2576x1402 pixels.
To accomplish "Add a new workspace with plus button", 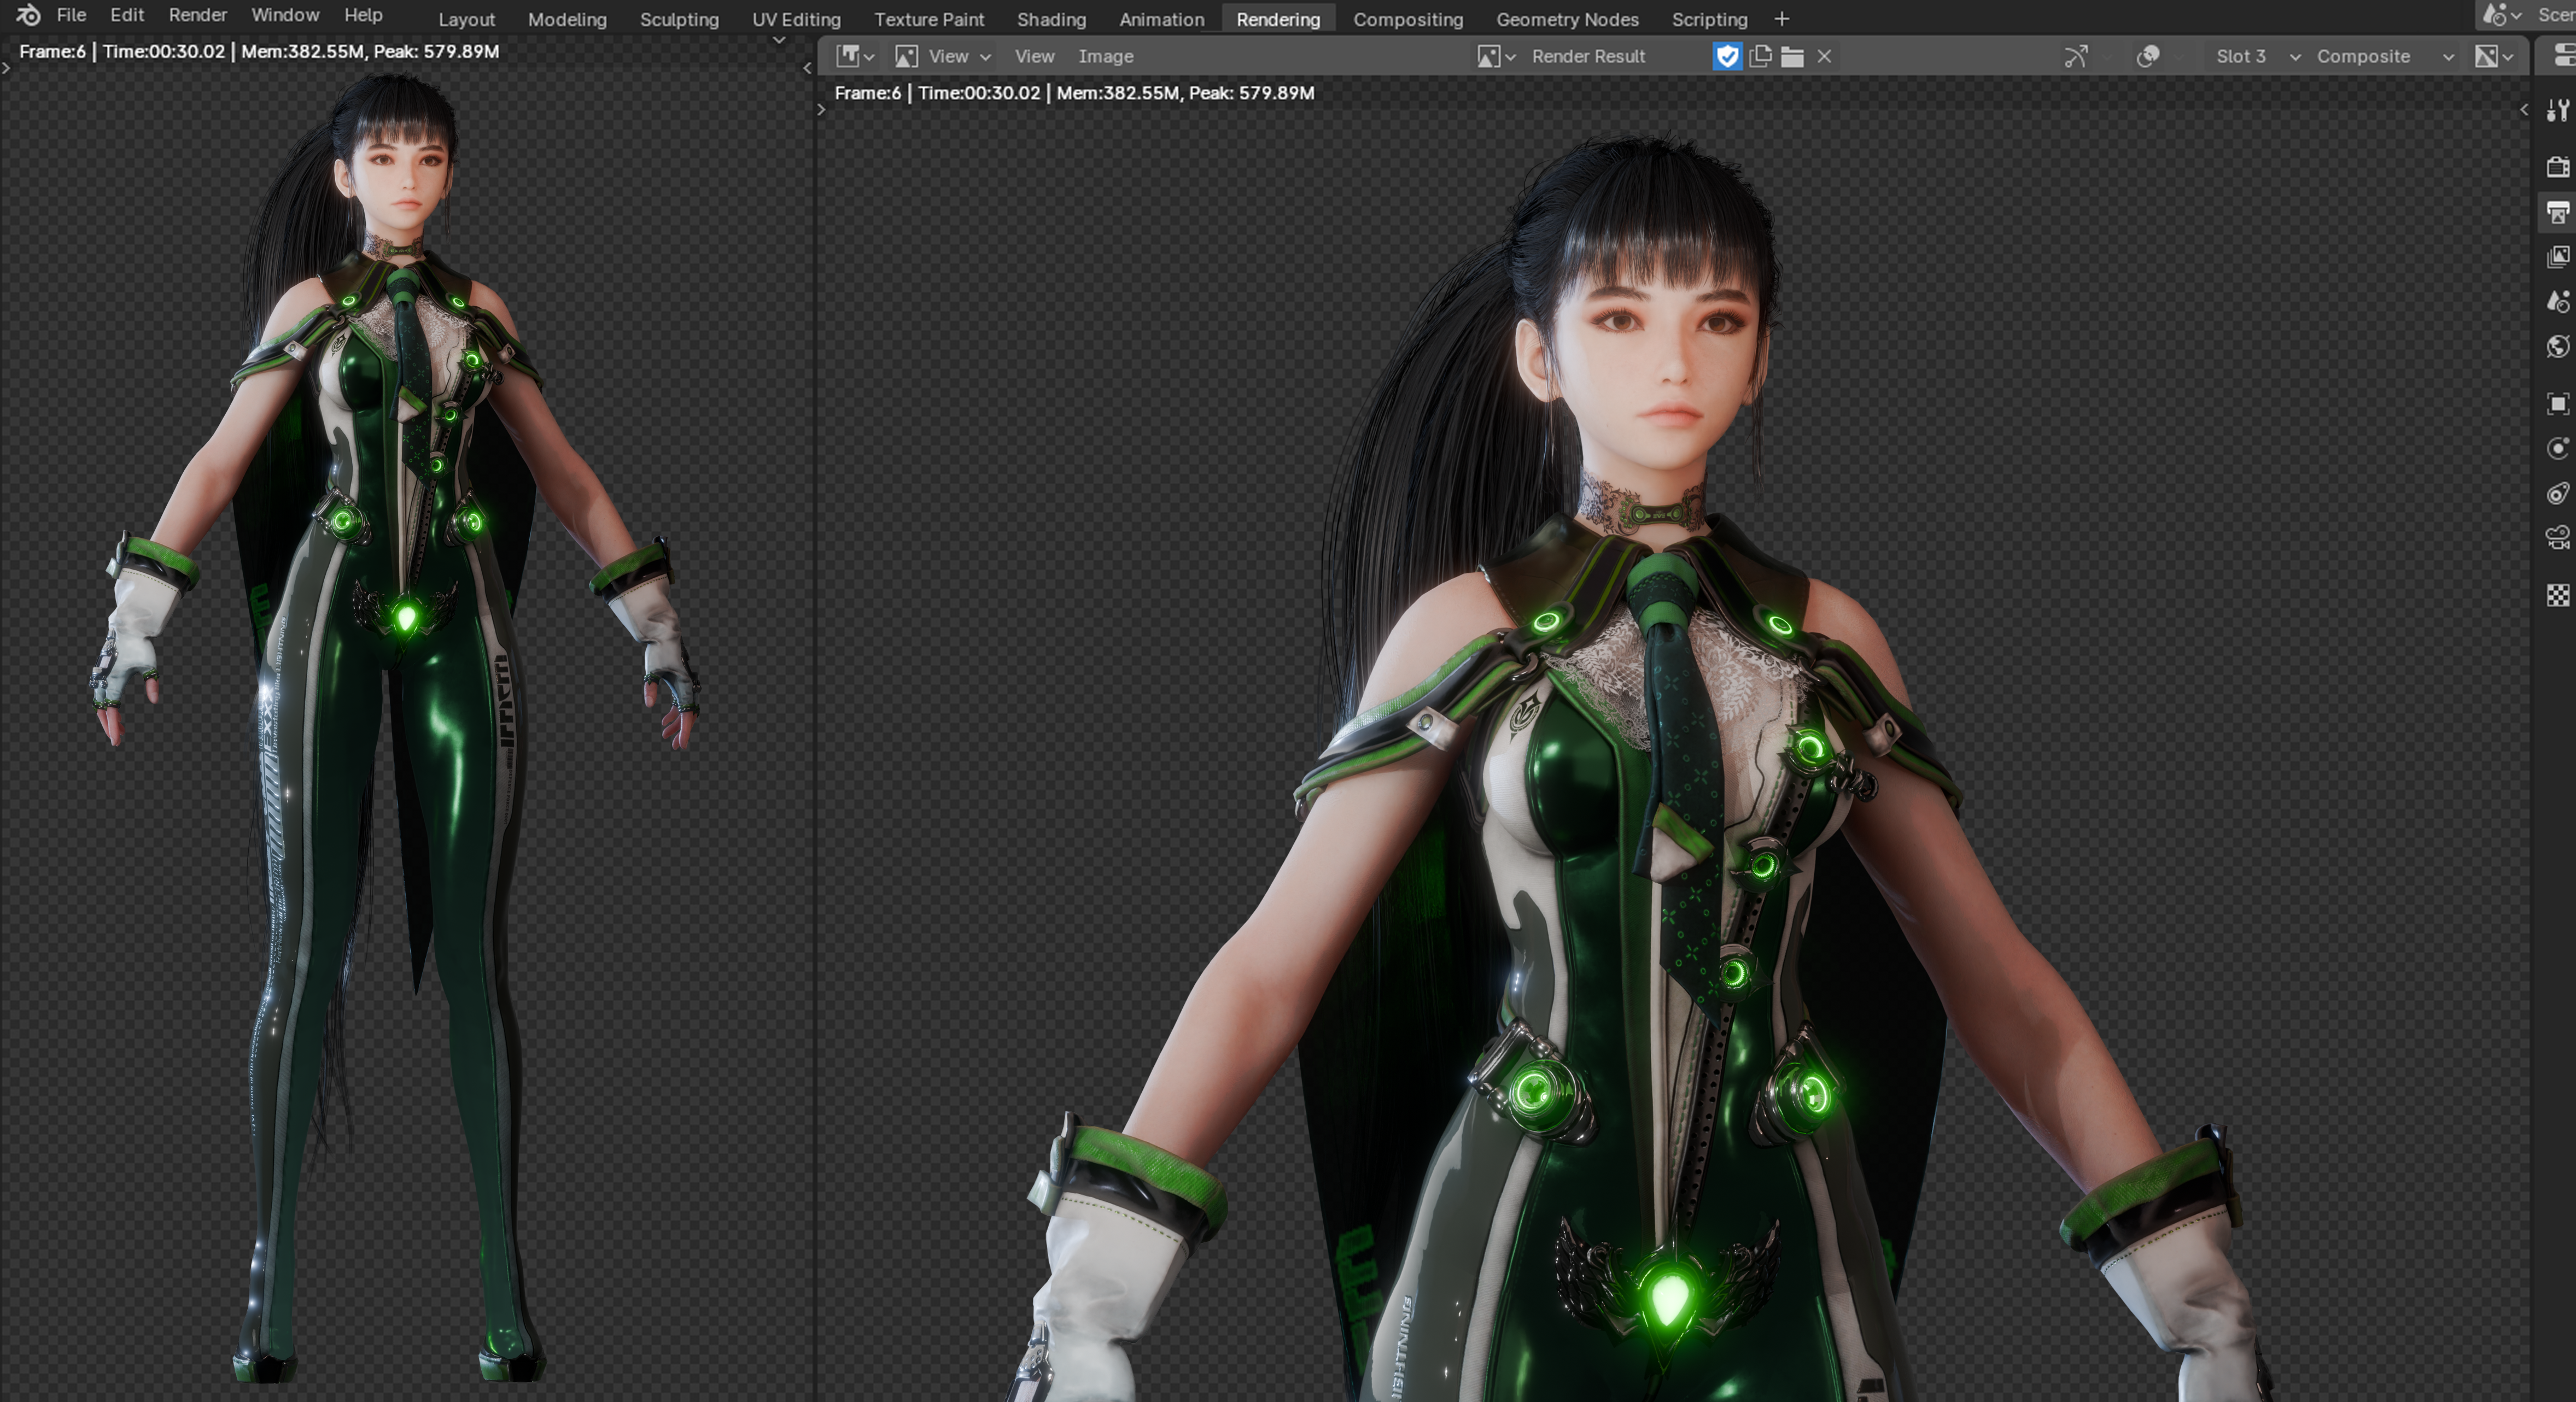I will [x=1781, y=19].
